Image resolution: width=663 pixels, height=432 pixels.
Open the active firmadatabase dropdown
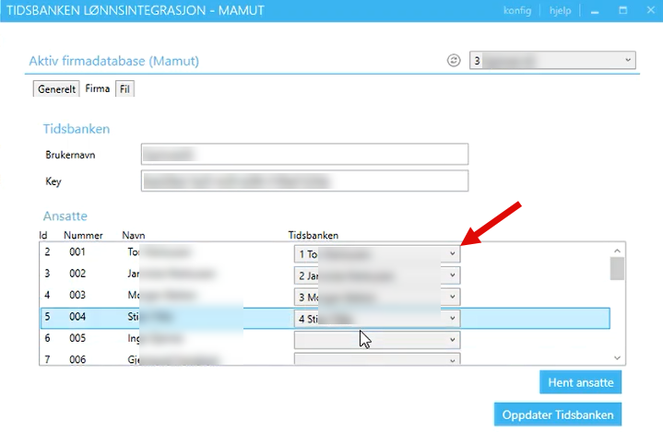(552, 61)
